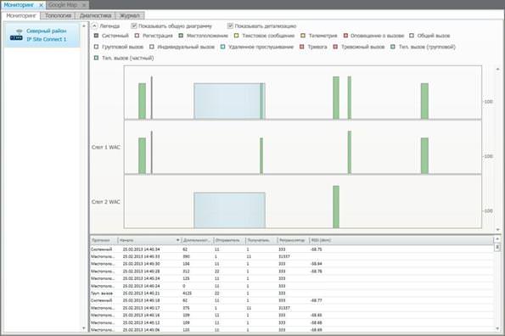505x336 pixels.
Task: Sort table by the Начало column
Action: (x=149, y=240)
